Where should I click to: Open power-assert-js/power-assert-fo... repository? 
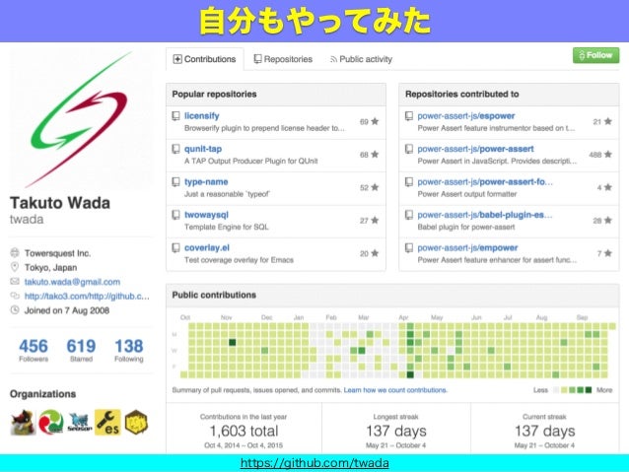pos(485,181)
